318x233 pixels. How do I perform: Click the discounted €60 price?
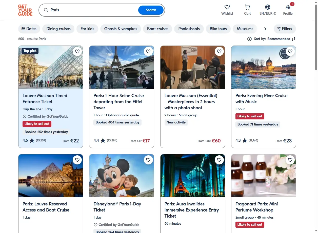[x=216, y=141]
